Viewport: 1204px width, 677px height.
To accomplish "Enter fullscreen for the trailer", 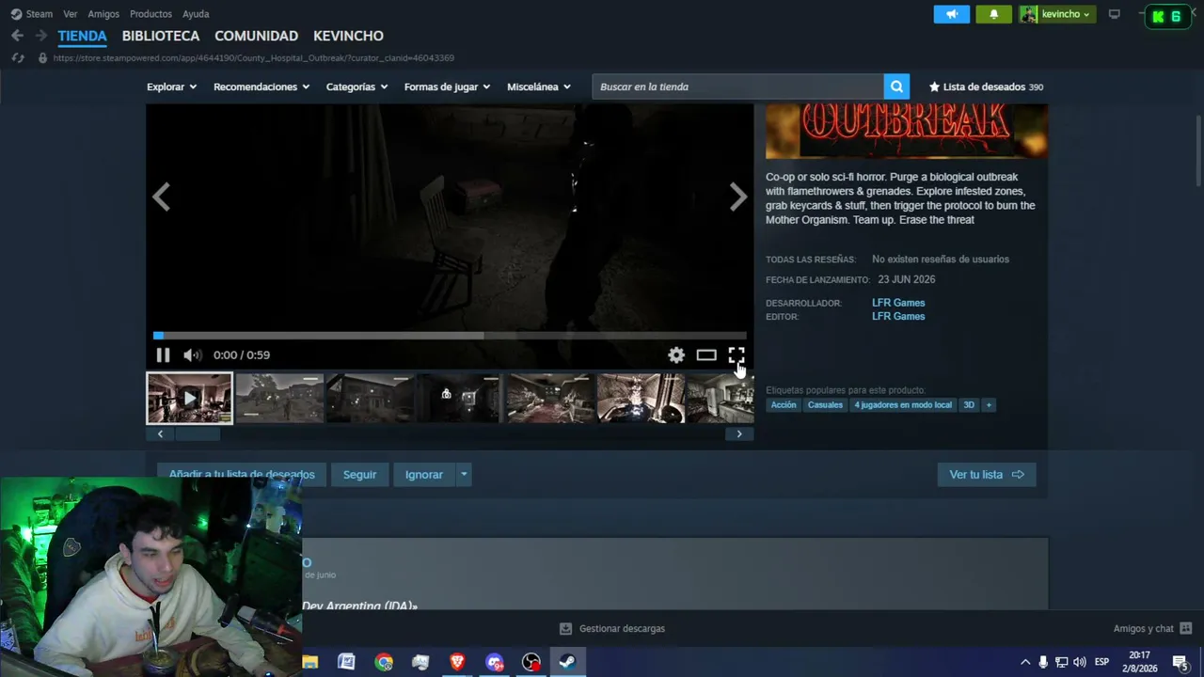I will tap(737, 354).
